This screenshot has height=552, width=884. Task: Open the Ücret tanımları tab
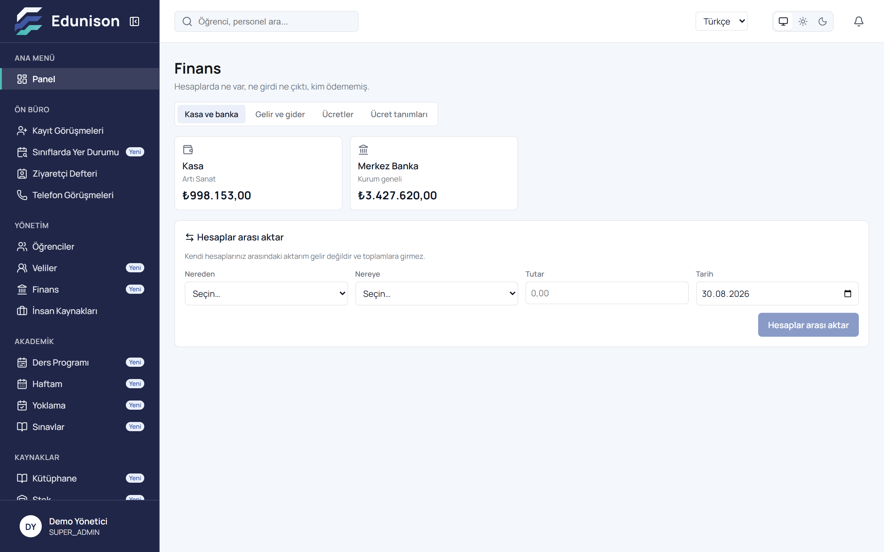399,114
